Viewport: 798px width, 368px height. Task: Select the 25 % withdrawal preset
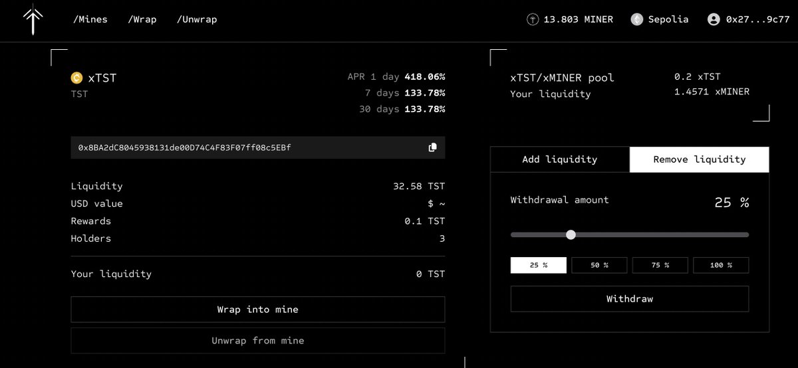coord(539,265)
